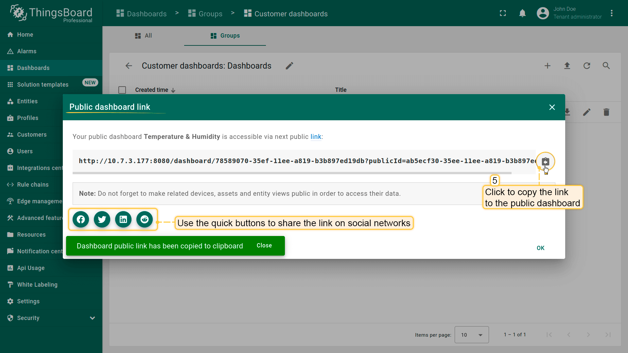This screenshot has width=628, height=353.
Task: Copy the public dashboard link to clipboard
Action: (545, 161)
